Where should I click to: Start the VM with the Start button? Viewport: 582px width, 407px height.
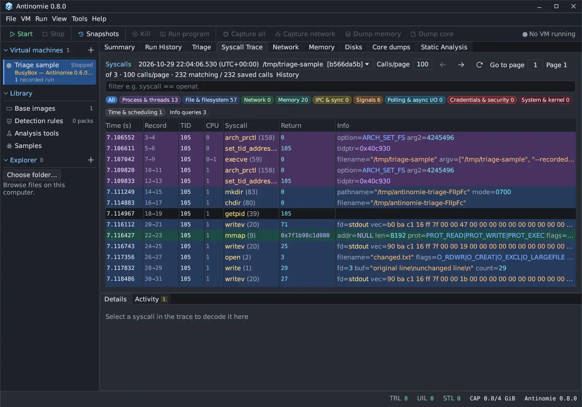pyautogui.click(x=21, y=34)
